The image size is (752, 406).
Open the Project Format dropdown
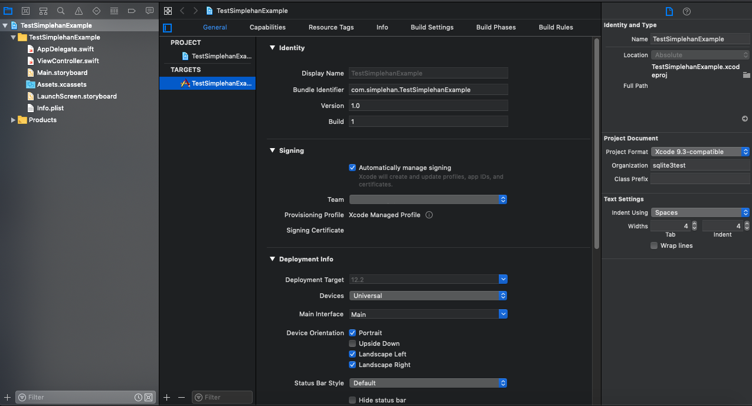click(x=700, y=152)
